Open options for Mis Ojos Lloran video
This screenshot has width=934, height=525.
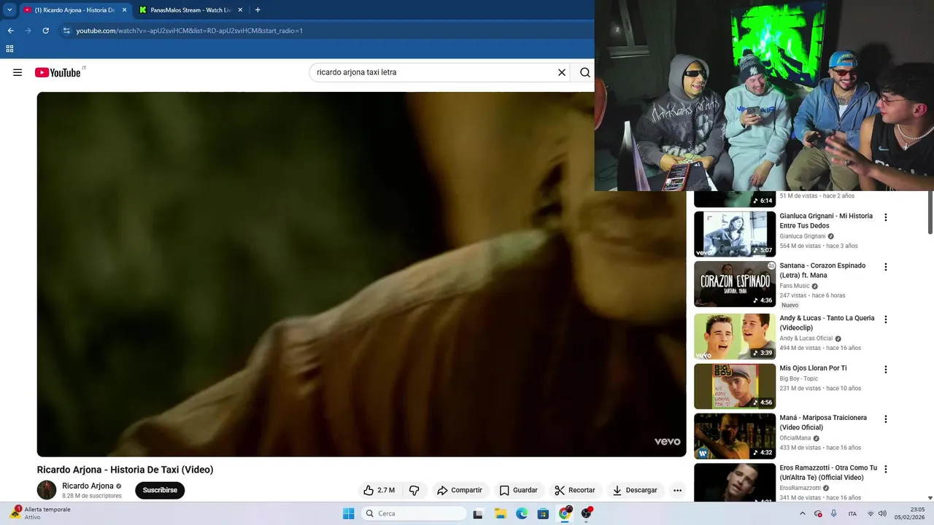click(x=886, y=370)
